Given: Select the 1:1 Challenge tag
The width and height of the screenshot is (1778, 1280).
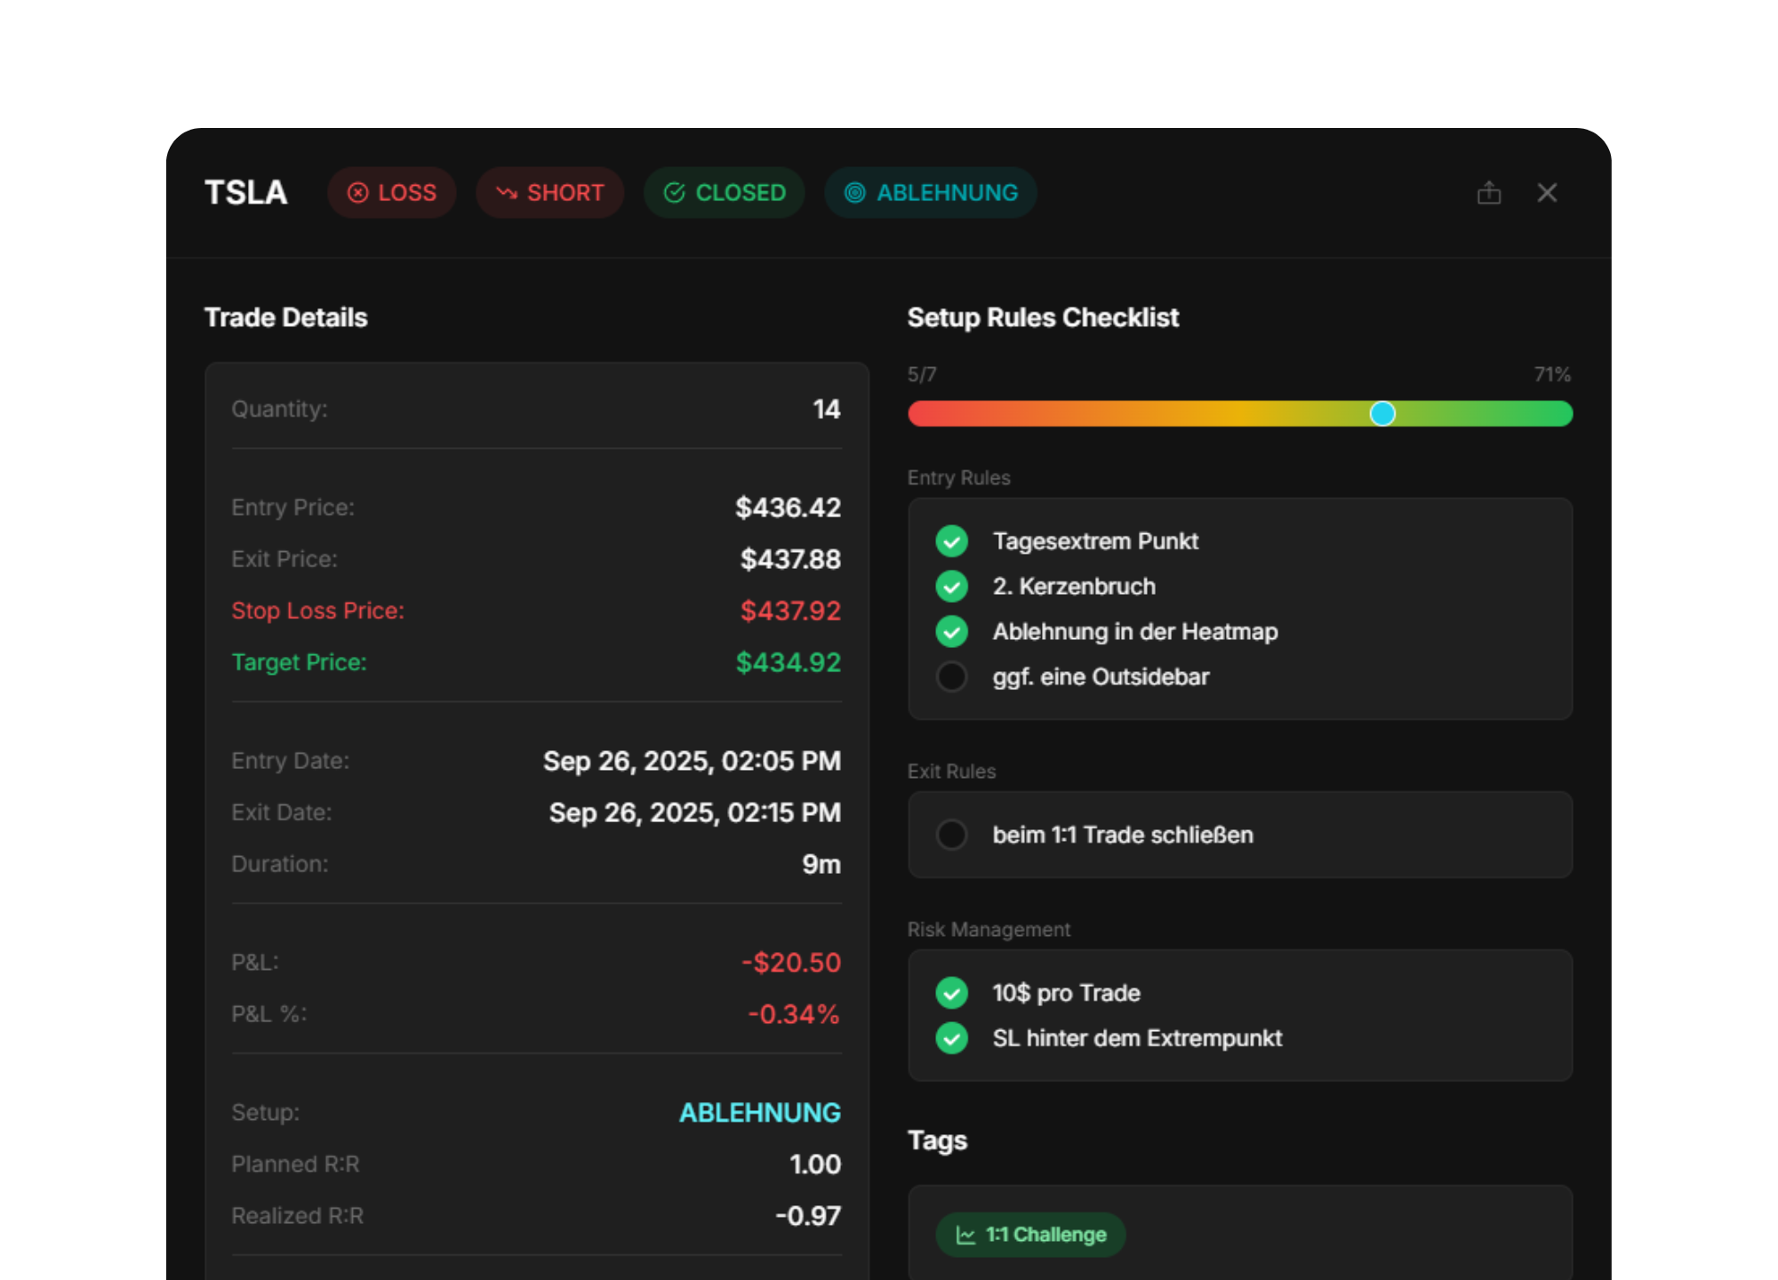Looking at the screenshot, I should coord(1030,1234).
